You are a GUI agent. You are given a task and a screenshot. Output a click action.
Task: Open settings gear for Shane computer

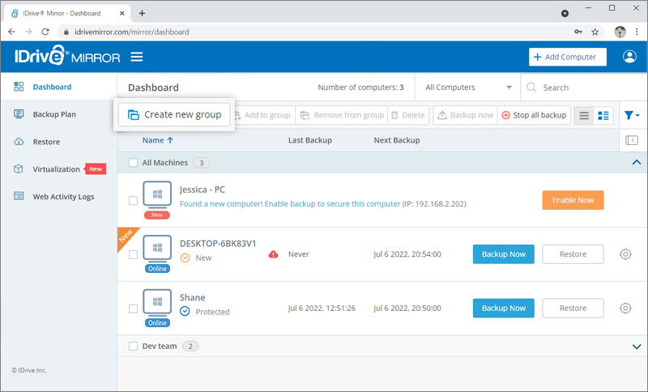625,308
